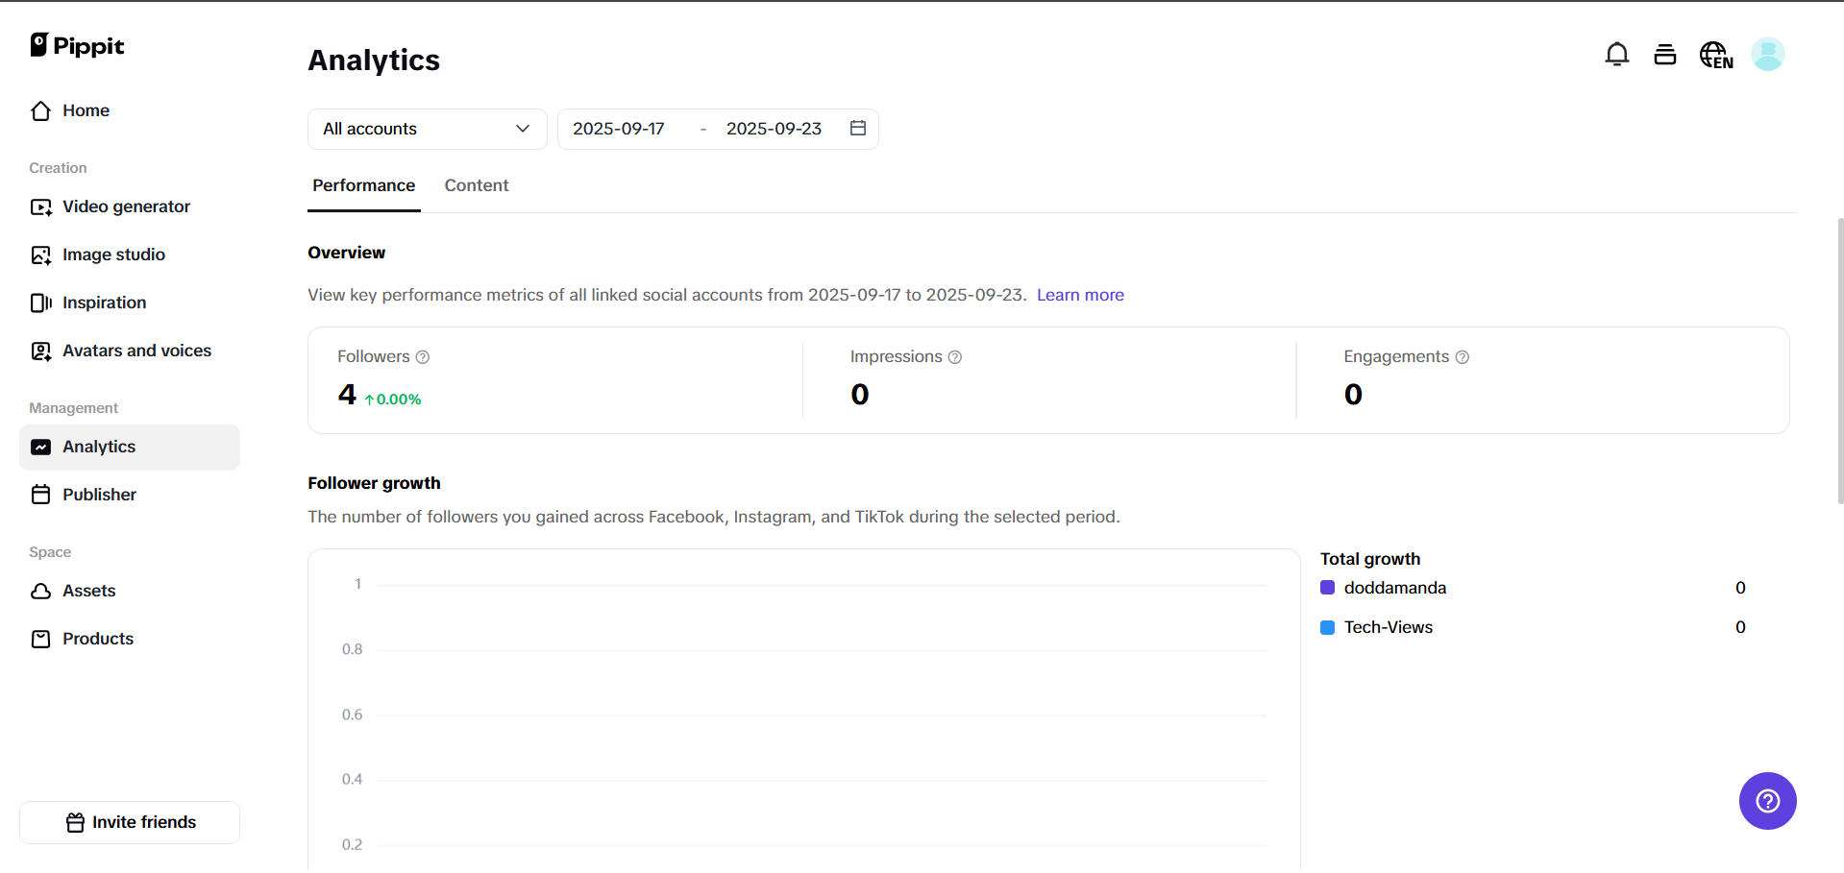Screen dimensions: 1844x873
Task: Click the start date field 2025-09-17
Action: [619, 129]
